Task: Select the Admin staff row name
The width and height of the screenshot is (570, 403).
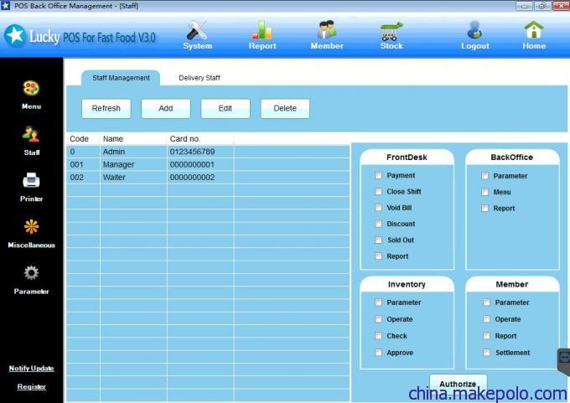Action: click(x=114, y=152)
